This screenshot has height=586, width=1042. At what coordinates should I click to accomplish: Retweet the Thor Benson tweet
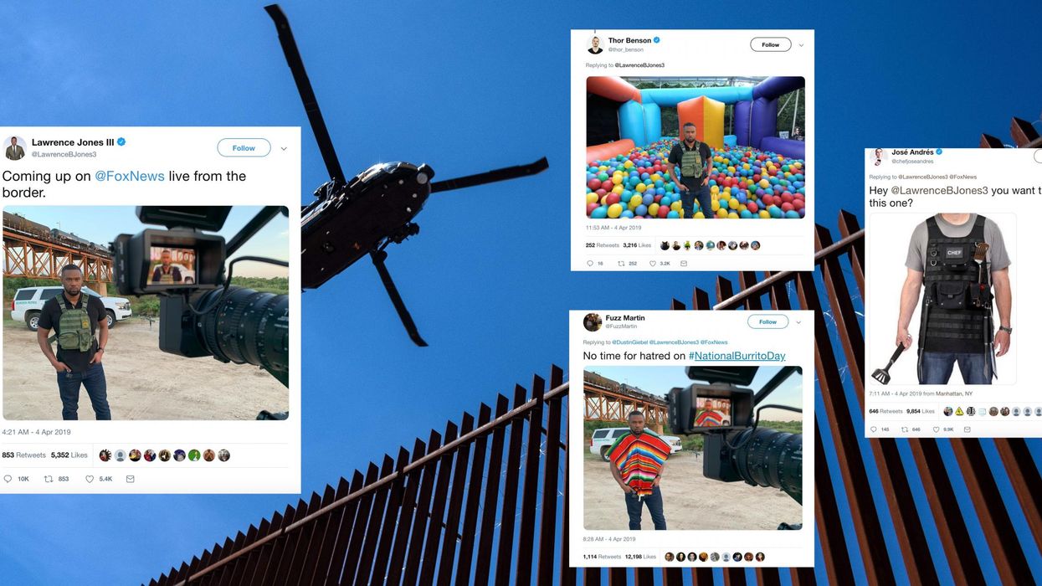(621, 263)
